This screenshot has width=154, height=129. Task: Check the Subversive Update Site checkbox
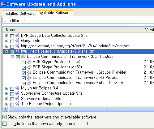tap(12, 99)
